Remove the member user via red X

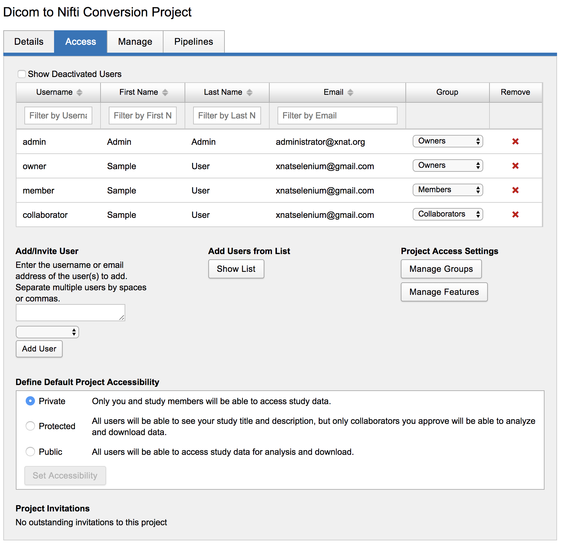click(x=515, y=190)
